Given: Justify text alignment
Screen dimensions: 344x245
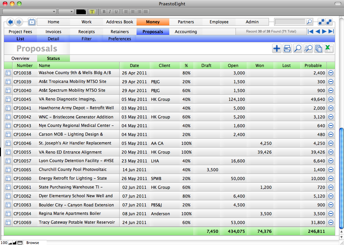Looking at the screenshot, I should click(x=146, y=12).
